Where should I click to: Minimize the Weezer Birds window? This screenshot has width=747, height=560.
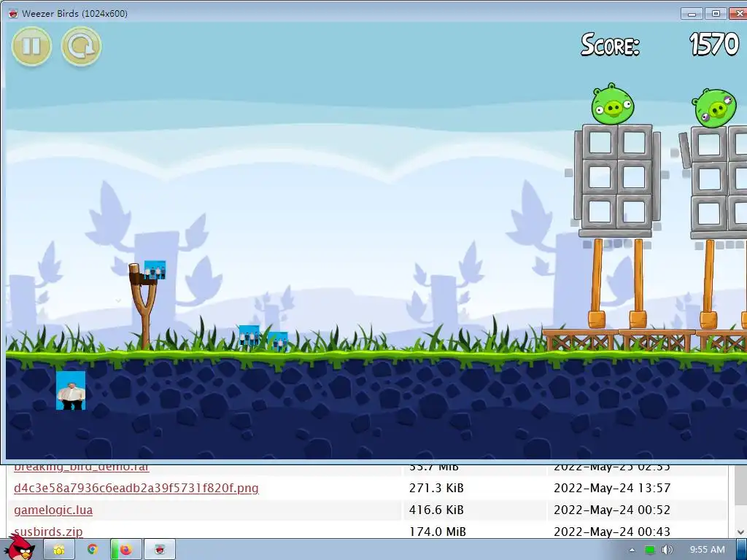click(x=692, y=14)
